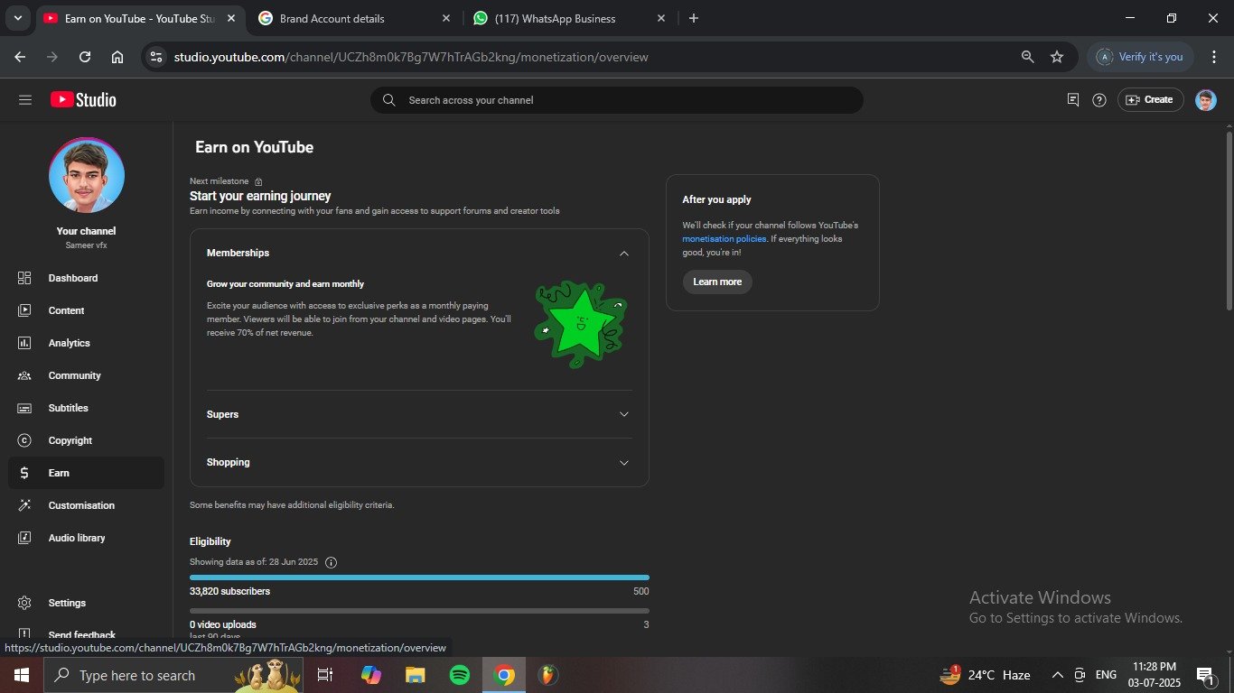Close the WhatsApp Business tab
The height and width of the screenshot is (693, 1234).
point(660,18)
